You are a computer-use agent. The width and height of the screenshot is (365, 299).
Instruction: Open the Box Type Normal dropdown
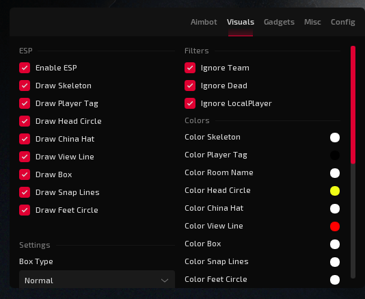pyautogui.click(x=97, y=280)
